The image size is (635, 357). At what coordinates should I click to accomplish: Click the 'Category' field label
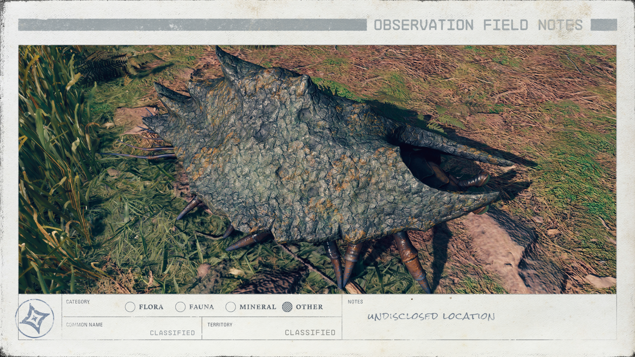pos(78,302)
